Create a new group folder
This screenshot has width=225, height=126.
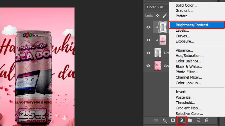190,120
